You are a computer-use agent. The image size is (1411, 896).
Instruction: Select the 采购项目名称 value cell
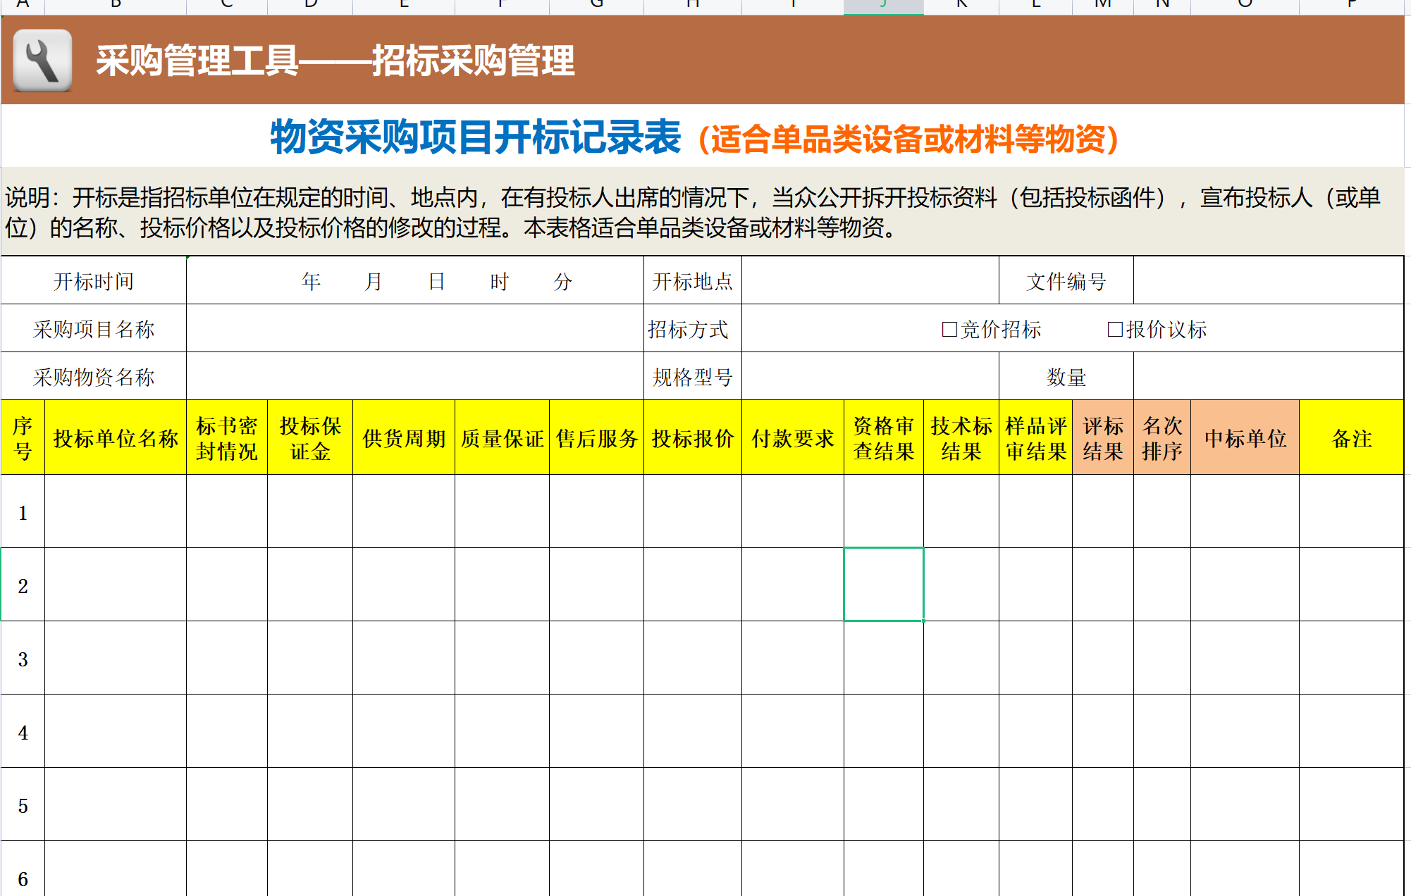pyautogui.click(x=414, y=329)
